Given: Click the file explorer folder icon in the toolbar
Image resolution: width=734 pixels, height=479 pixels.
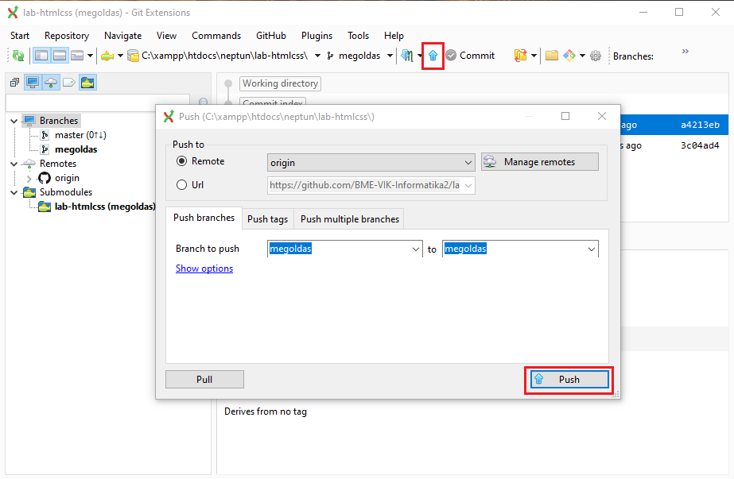Looking at the screenshot, I should 551,56.
